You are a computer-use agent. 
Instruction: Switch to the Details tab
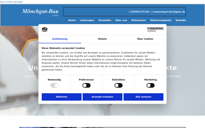[102, 39]
